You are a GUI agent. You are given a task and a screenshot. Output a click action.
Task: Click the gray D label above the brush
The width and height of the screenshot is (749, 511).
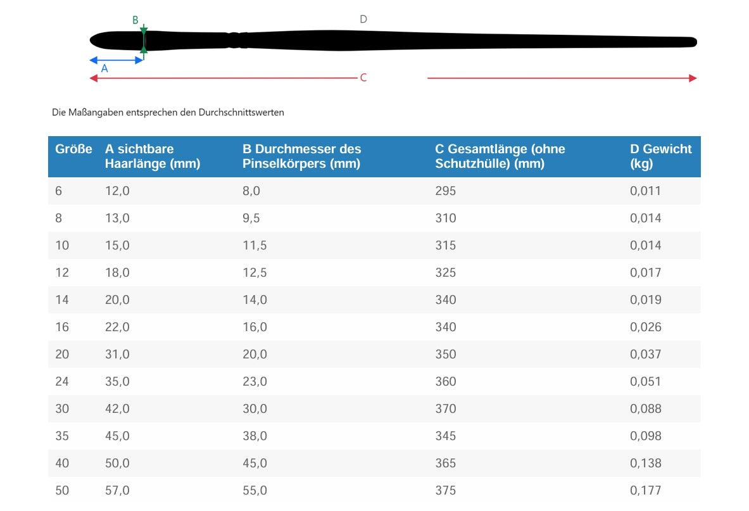(363, 20)
